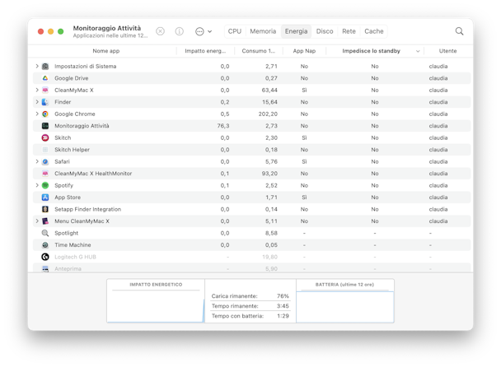The height and width of the screenshot is (367, 501).
Task: Click the Monitoraggio Attività row icon
Action: (x=45, y=126)
